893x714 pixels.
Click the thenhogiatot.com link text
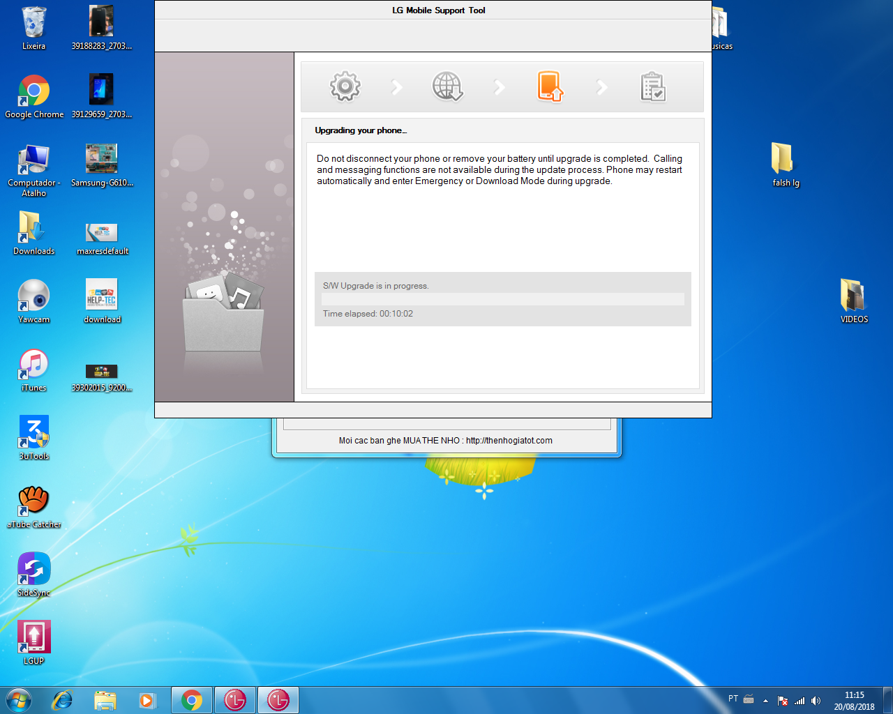[x=509, y=441]
